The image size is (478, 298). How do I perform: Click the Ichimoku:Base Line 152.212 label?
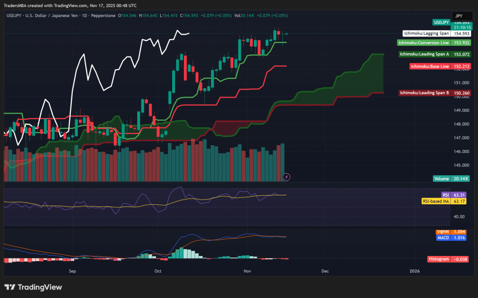[x=439, y=66]
